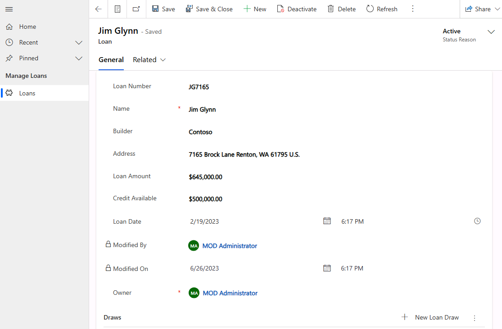
Task: Open the site map hamburger menu
Action: click(9, 9)
